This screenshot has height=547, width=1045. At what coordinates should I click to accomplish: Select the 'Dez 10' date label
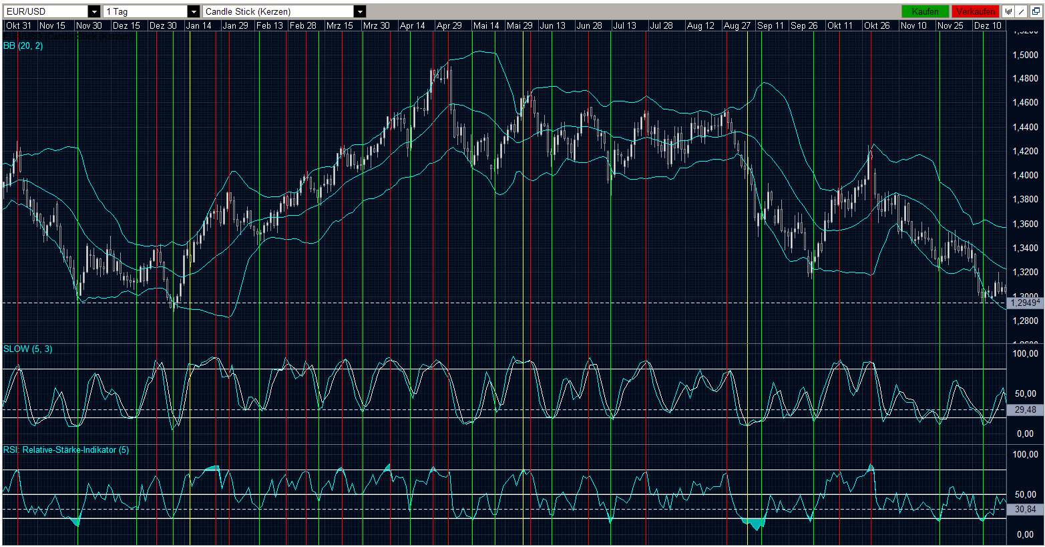988,25
